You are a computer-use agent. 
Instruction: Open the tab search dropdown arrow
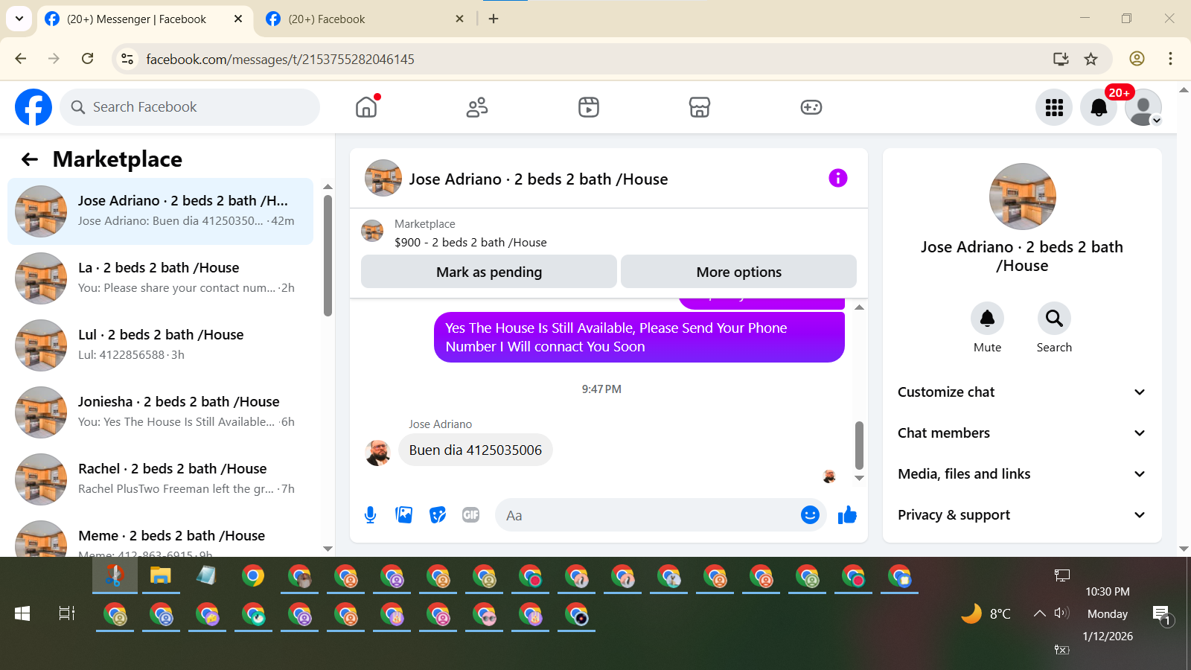(x=19, y=19)
